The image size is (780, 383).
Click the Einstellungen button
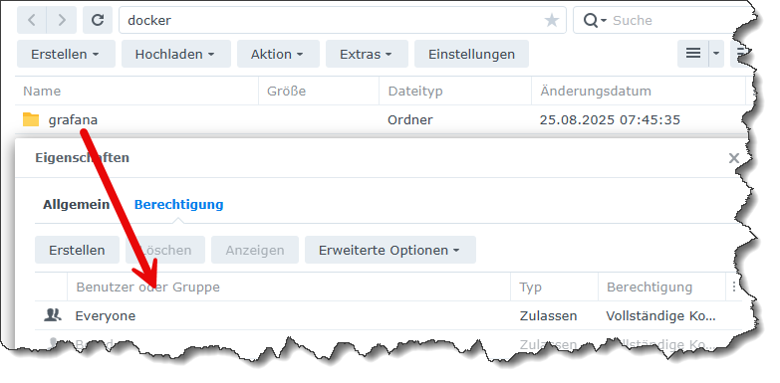(x=471, y=54)
